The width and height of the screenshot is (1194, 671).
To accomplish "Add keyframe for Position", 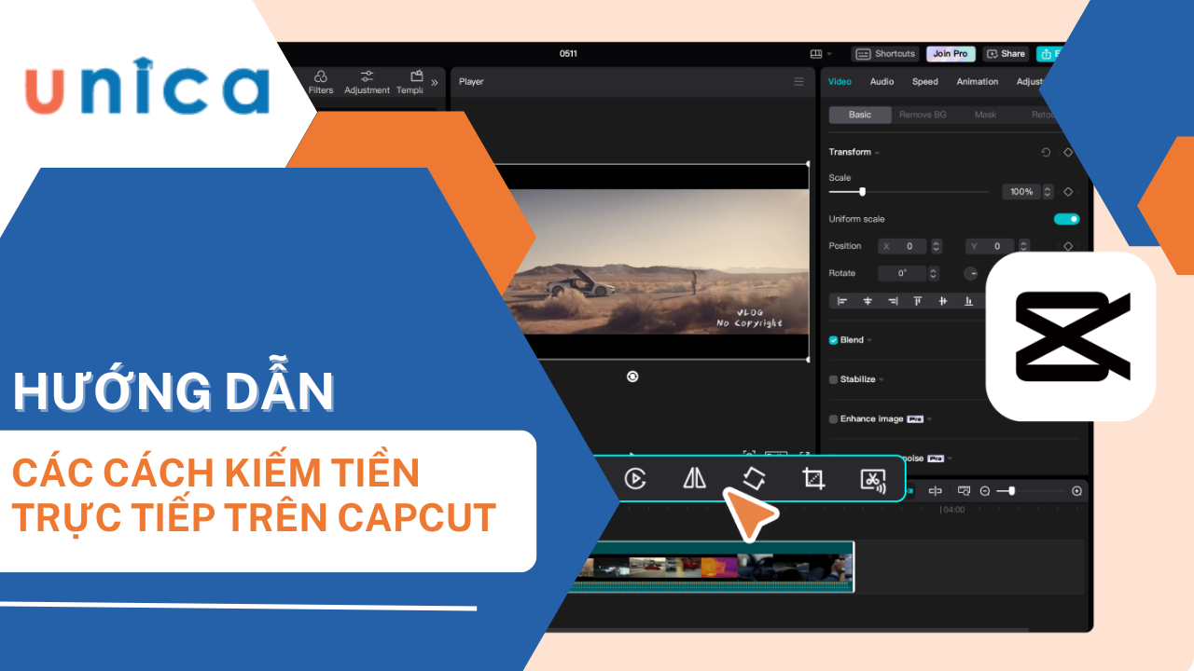I will point(1068,246).
